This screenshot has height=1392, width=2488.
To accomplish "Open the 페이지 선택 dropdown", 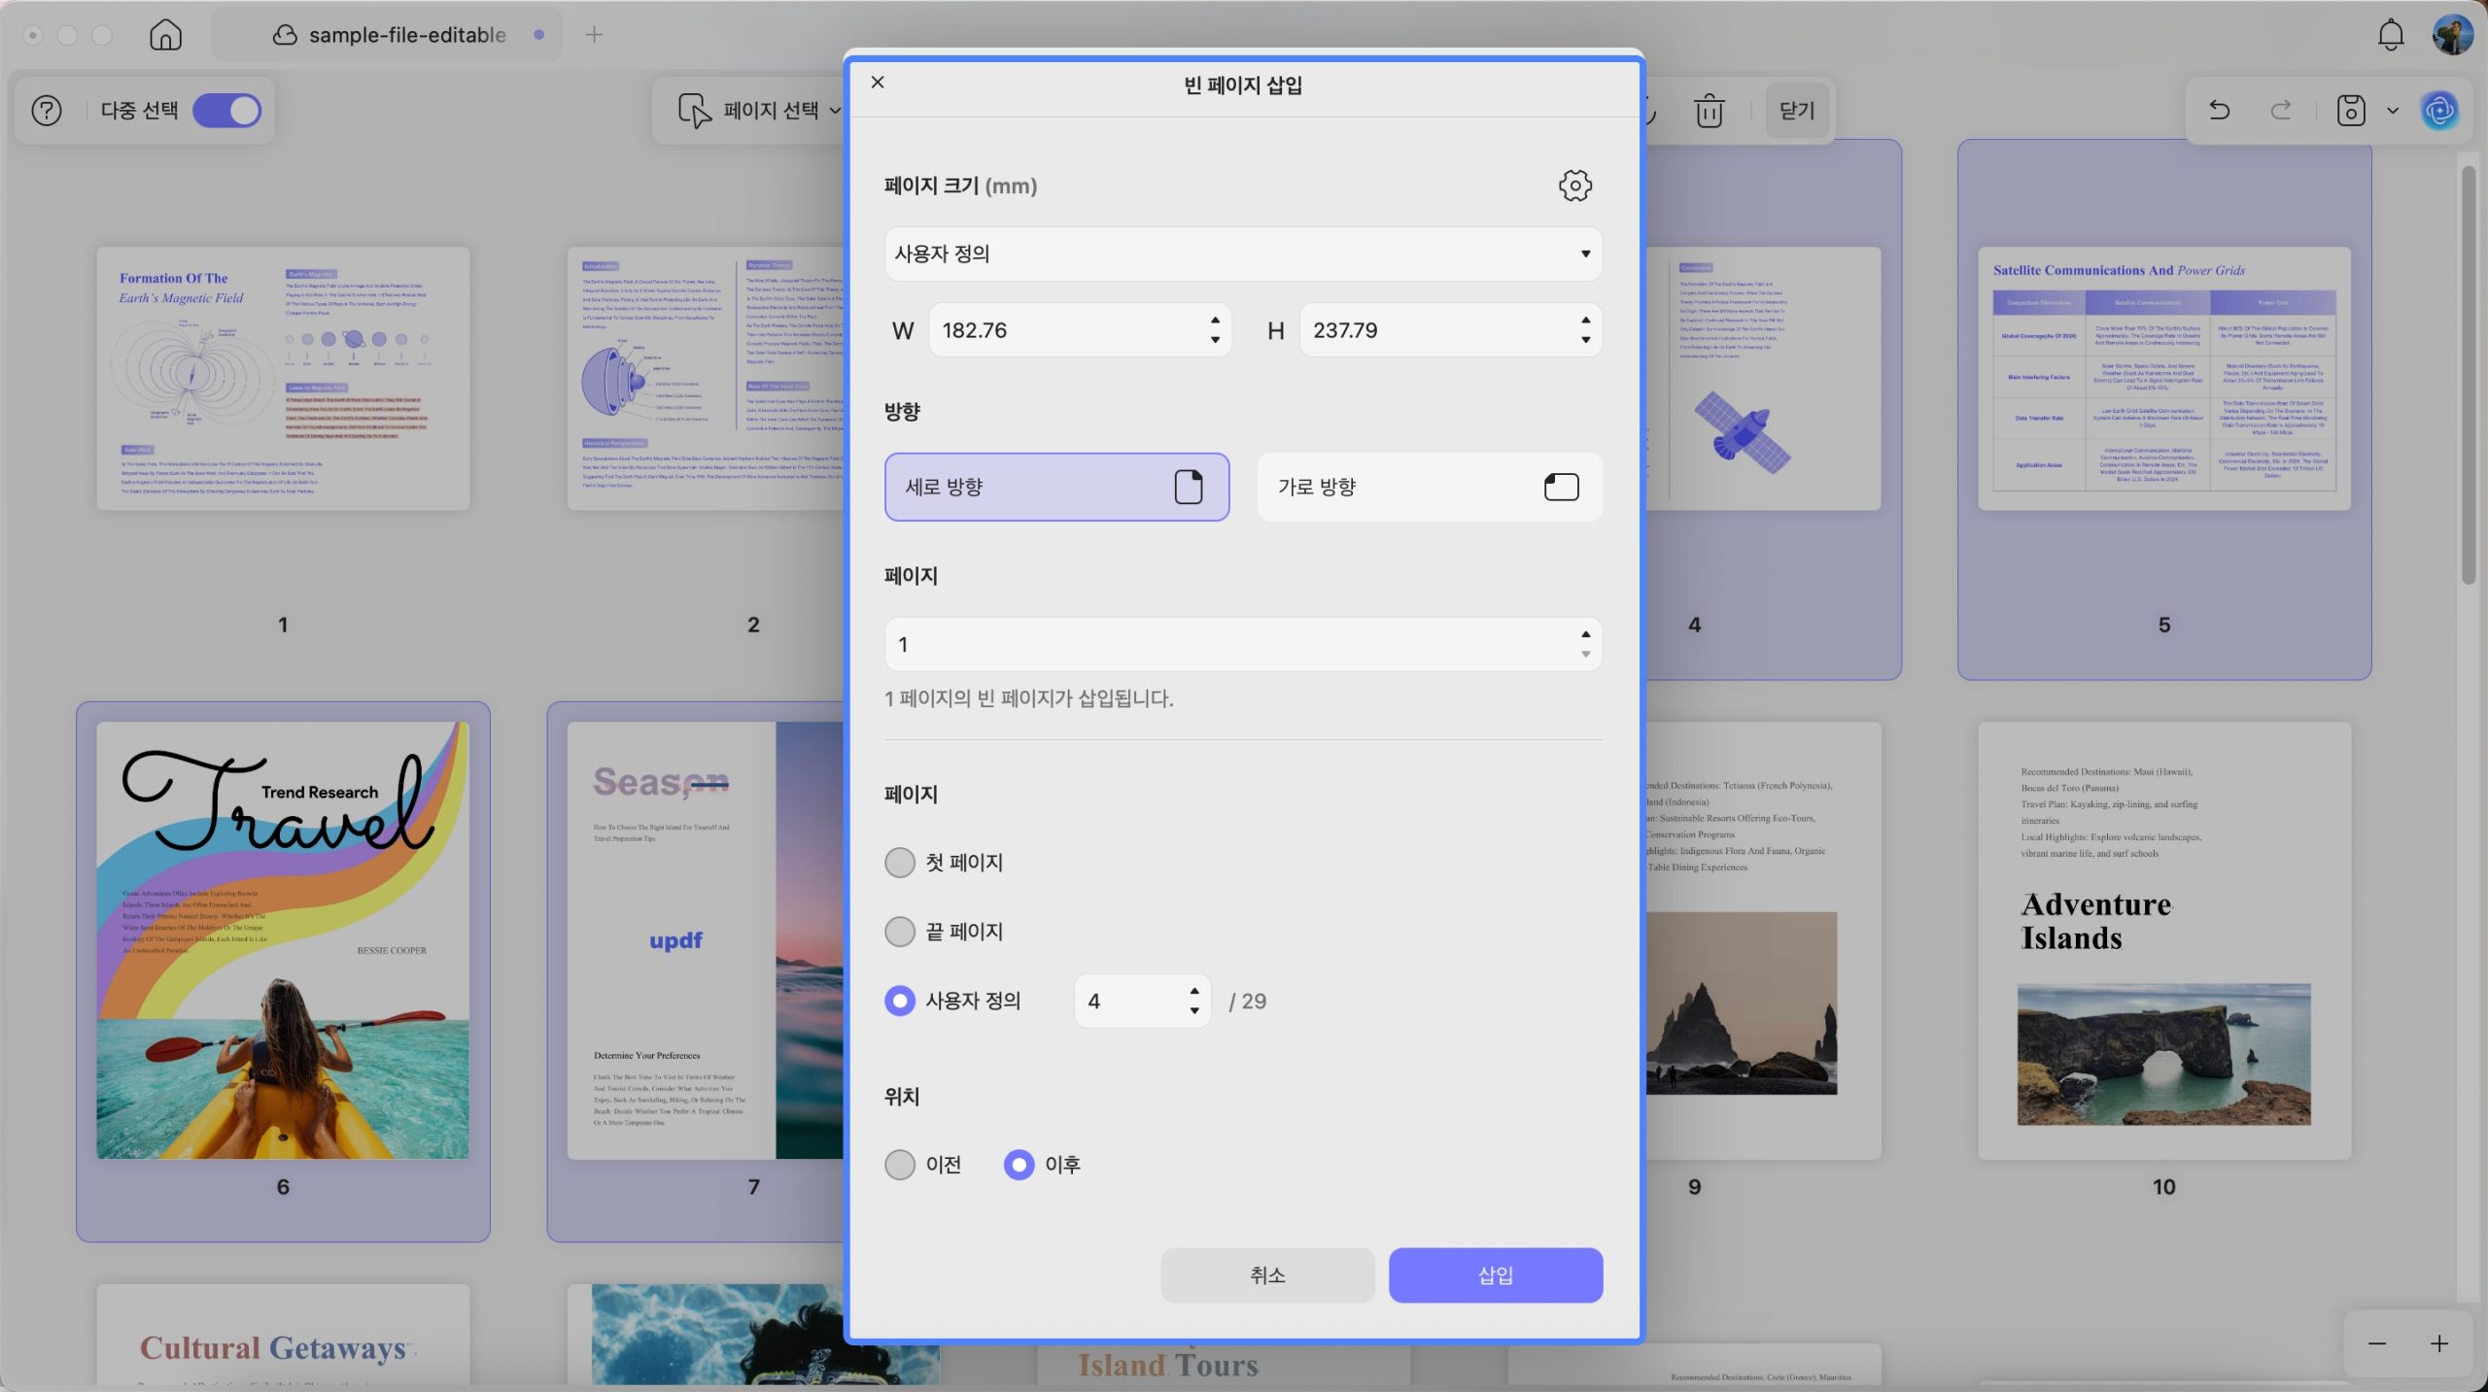I will pyautogui.click(x=759, y=111).
